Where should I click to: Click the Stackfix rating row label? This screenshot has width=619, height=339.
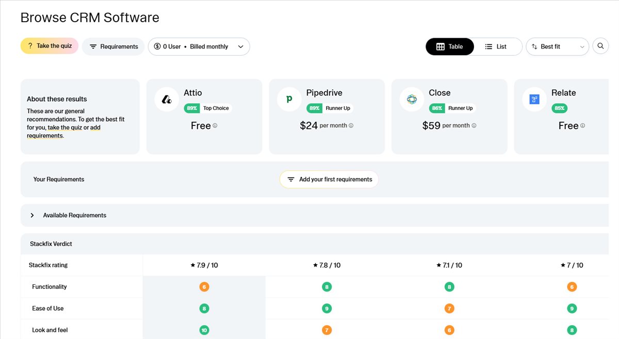click(x=48, y=265)
